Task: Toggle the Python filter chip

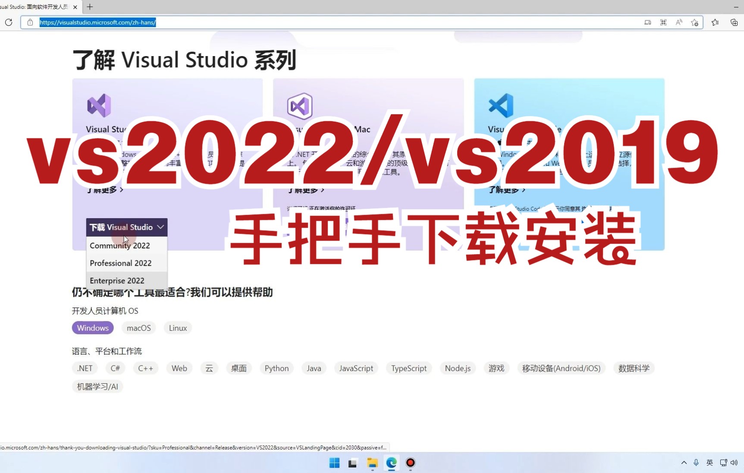Action: pyautogui.click(x=277, y=368)
